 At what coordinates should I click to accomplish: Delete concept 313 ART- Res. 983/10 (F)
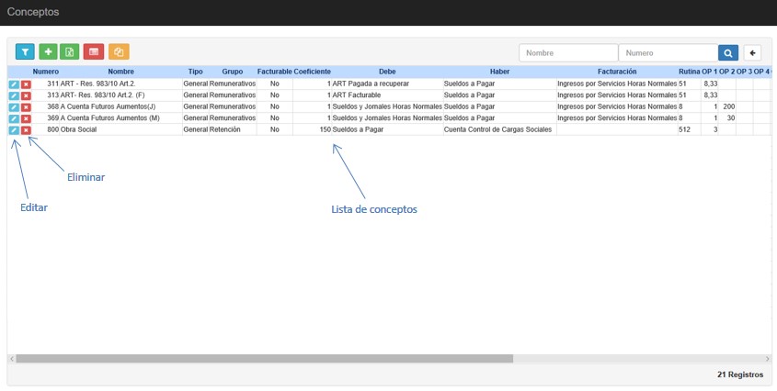[x=26, y=95]
